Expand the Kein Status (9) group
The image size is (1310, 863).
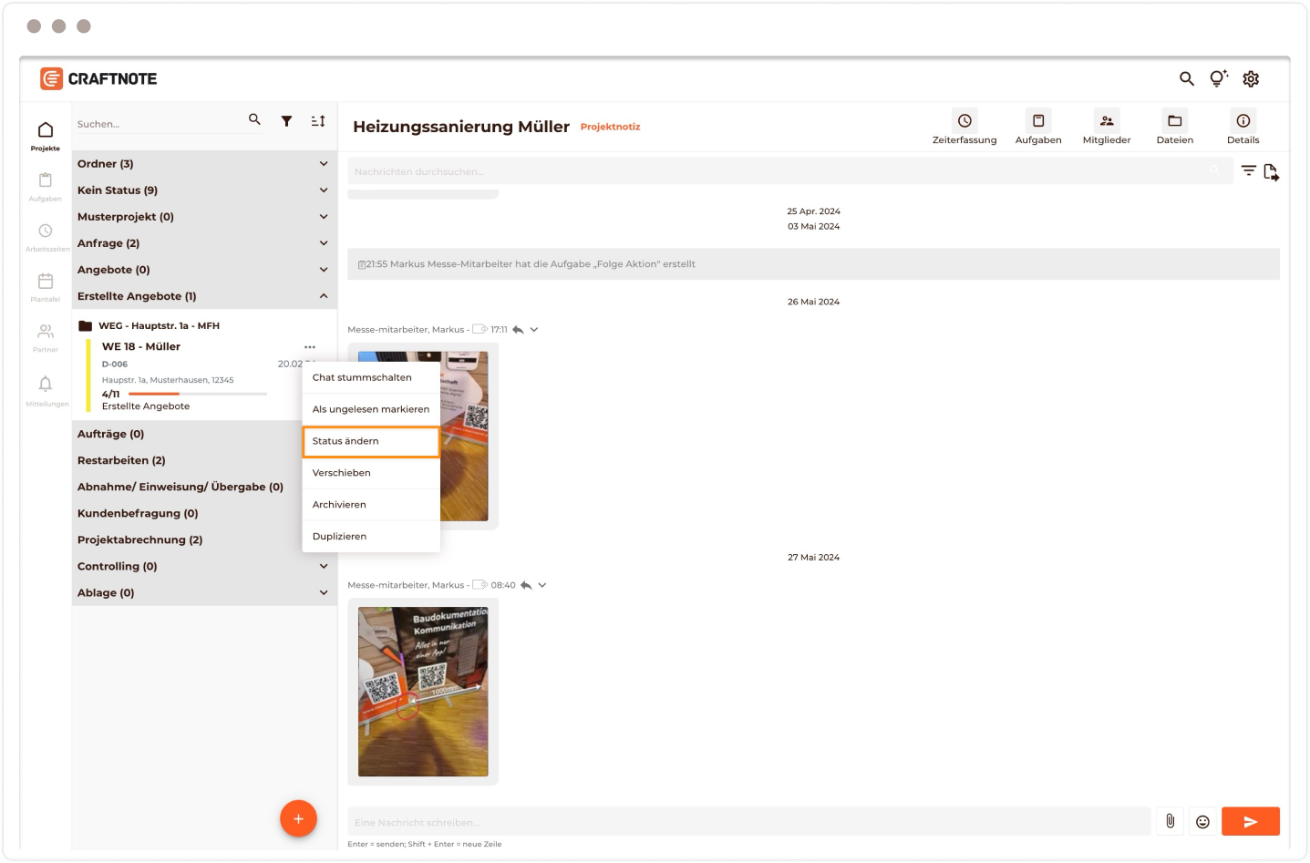(x=323, y=190)
